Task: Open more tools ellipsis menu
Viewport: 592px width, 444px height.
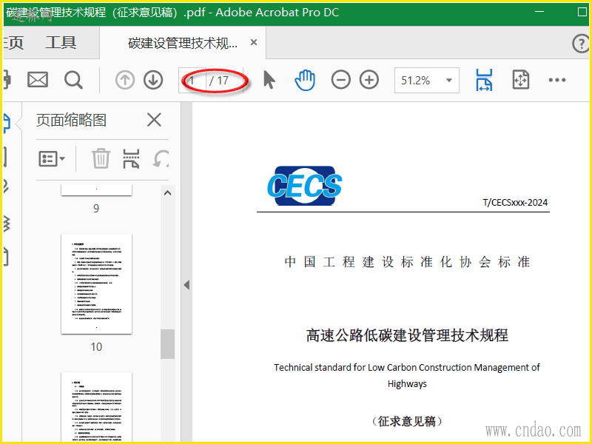Action: point(557,80)
